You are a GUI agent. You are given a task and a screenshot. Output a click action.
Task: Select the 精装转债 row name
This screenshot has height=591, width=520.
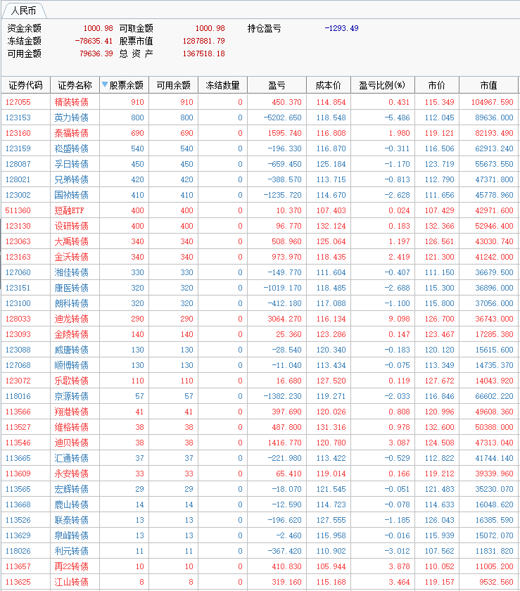(71, 102)
